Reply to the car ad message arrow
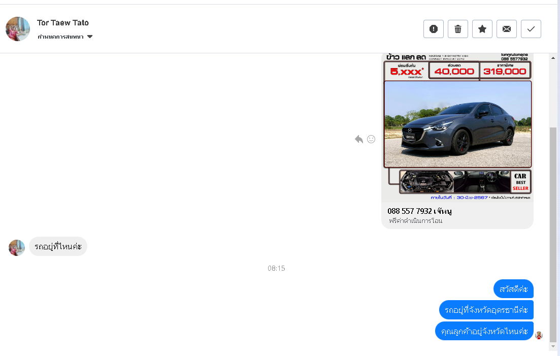This screenshot has width=560, height=356. 359,139
